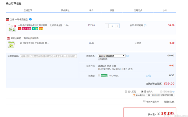Click the 优惠方式 column header
188x117 pixels.
click(138, 10)
